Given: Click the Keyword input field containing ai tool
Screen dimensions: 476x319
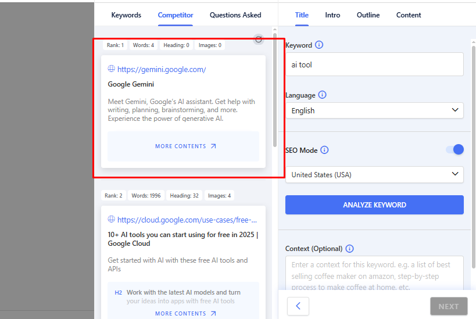Looking at the screenshot, I should point(374,64).
